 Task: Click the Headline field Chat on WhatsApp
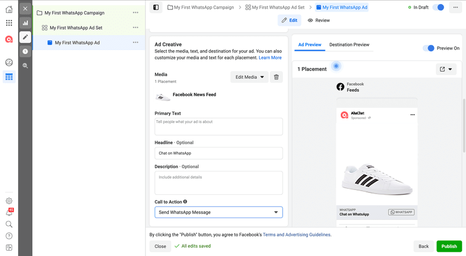(x=219, y=153)
